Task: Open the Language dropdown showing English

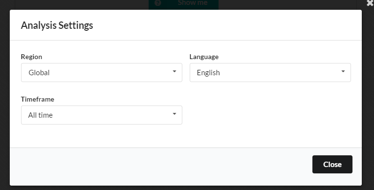Action: [270, 72]
